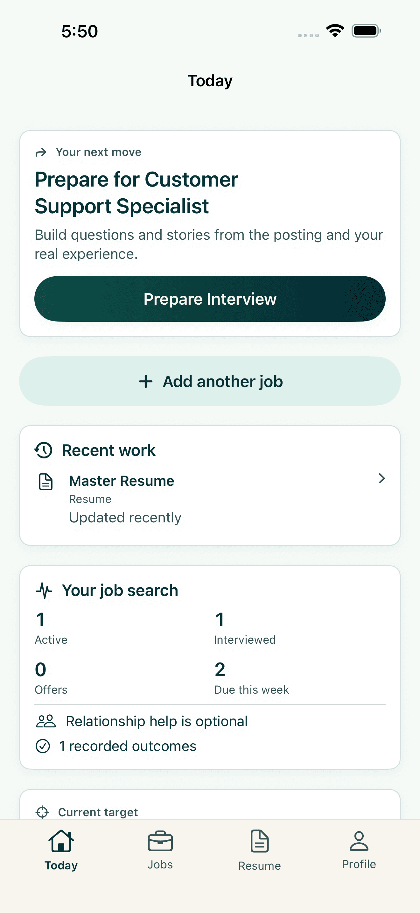
Task: Switch to the Jobs tab label
Action: point(160,864)
